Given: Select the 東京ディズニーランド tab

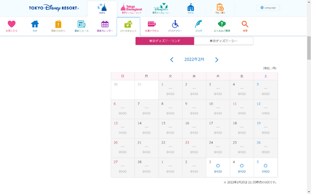Looking at the screenshot, I should (x=165, y=41).
